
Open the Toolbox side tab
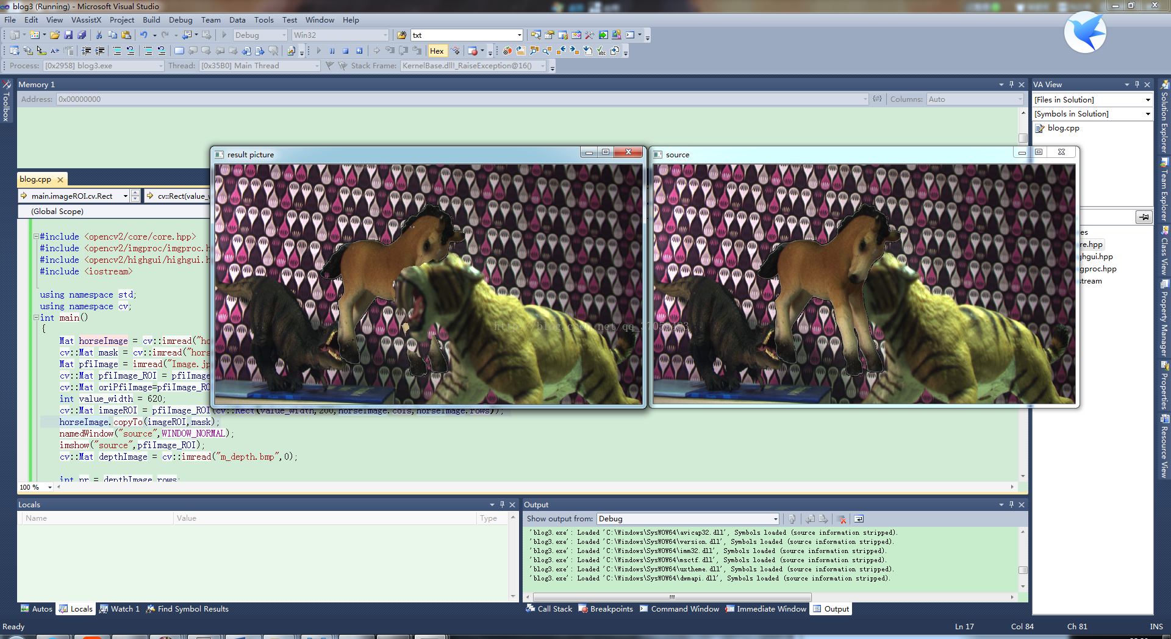6,102
